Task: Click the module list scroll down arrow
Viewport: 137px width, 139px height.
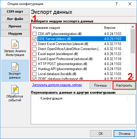Action: tap(133, 78)
